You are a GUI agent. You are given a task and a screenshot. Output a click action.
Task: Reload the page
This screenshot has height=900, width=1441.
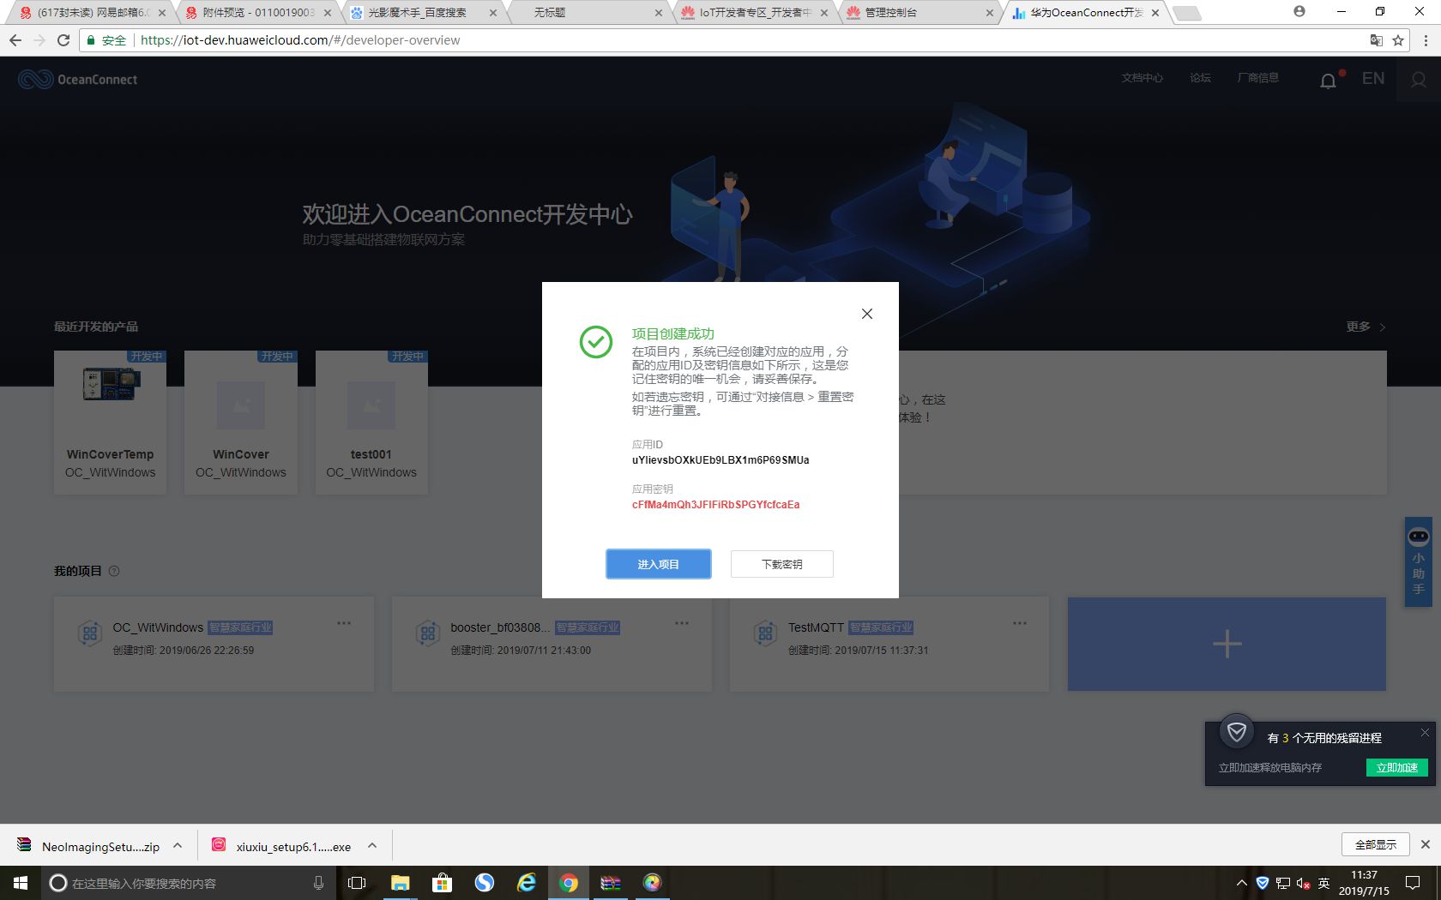[x=63, y=40]
